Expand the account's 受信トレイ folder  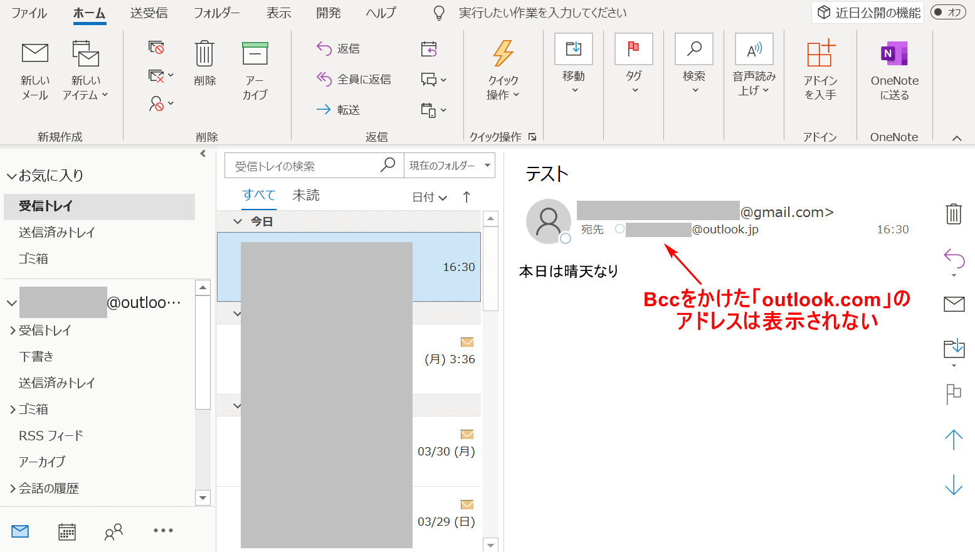coord(13,331)
